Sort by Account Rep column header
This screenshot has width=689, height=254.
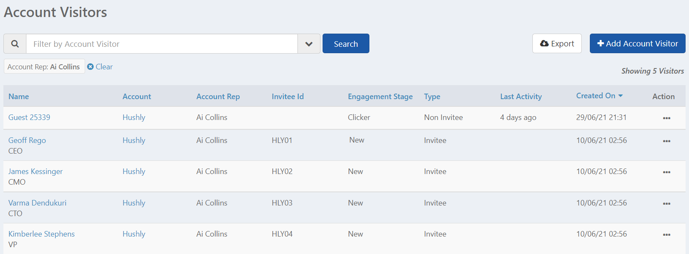click(218, 97)
